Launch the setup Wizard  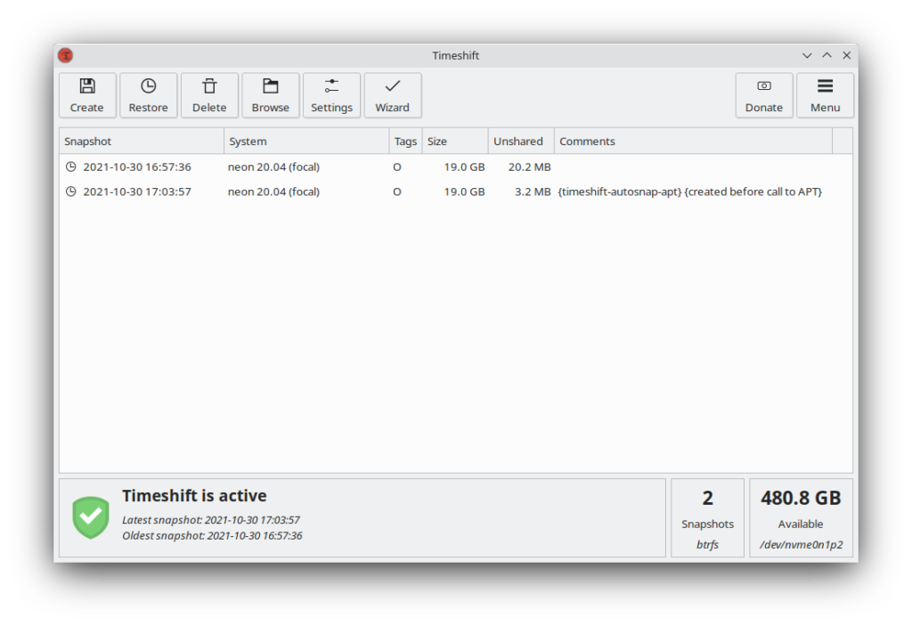393,95
